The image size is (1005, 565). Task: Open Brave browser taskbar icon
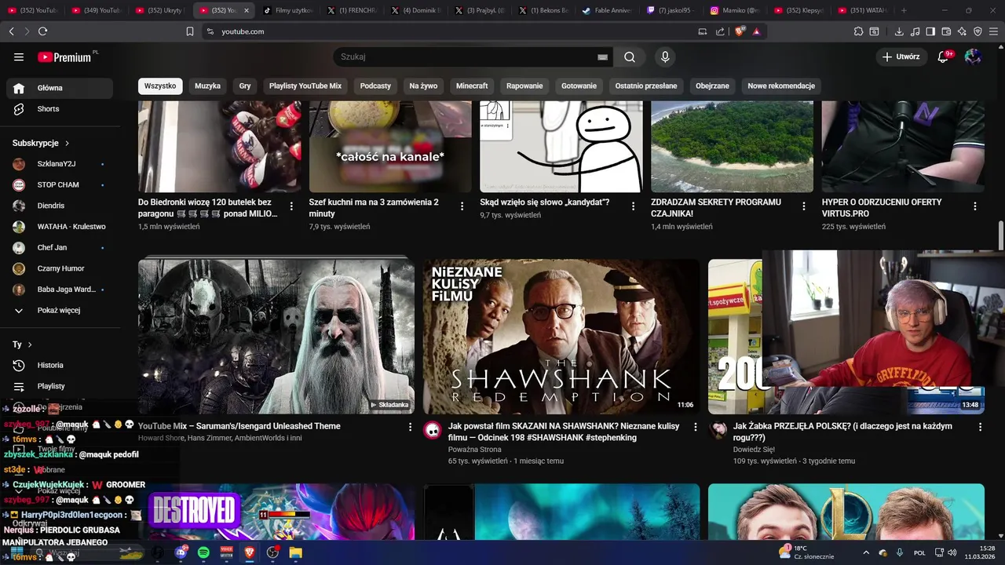pos(250,552)
